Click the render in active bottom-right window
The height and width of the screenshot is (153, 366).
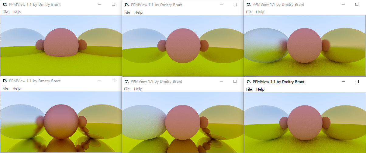point(305,122)
